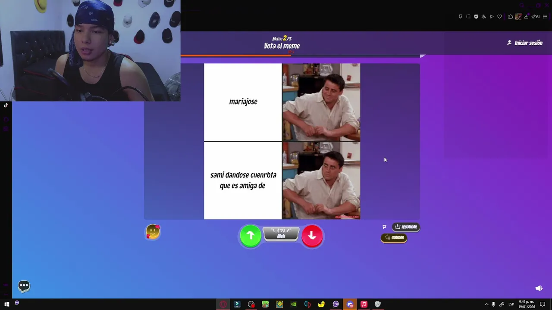Open the browser easy setup menu
The image size is (552, 310).
tap(545, 16)
